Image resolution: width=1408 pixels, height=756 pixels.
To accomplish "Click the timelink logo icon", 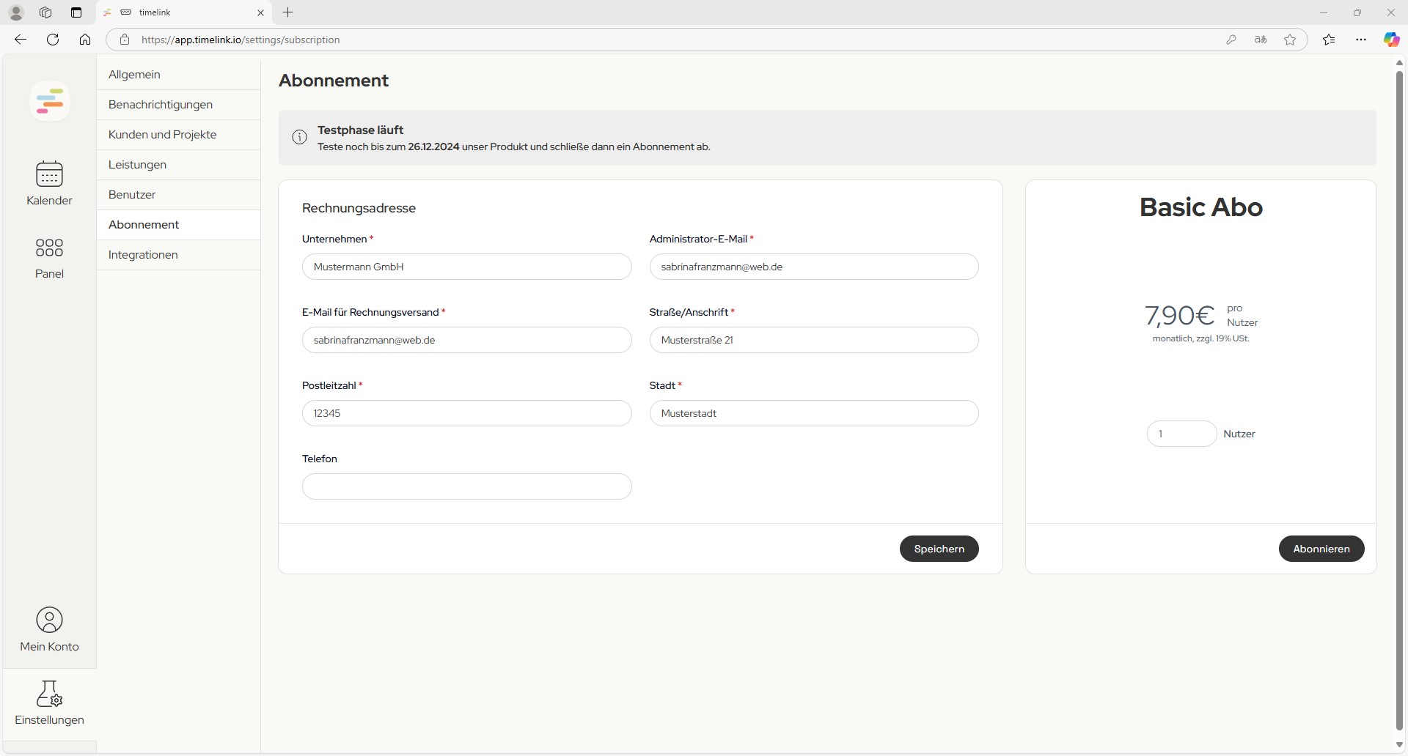I will tap(50, 101).
